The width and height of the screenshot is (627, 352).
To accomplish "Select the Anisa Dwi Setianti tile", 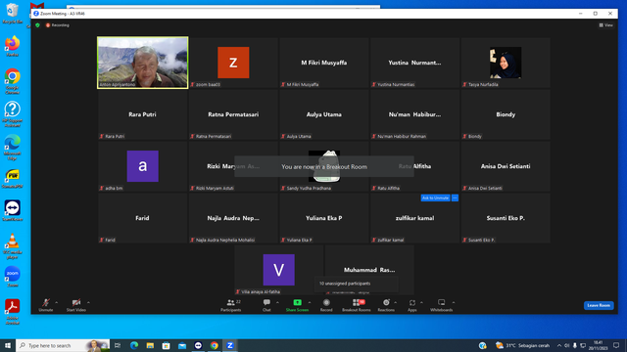I will click(x=506, y=166).
